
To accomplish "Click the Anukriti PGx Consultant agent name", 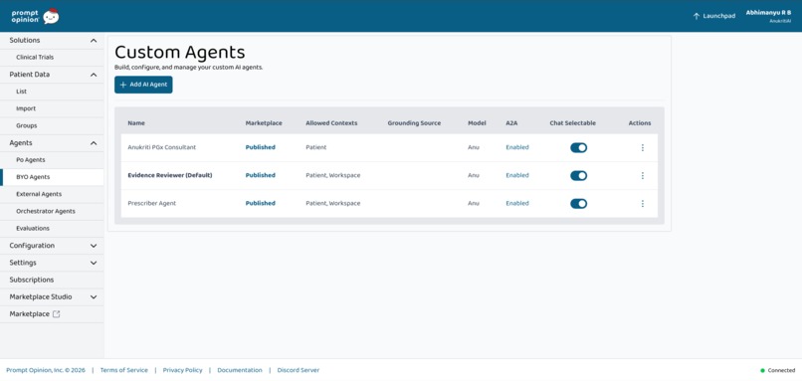I will [x=161, y=147].
